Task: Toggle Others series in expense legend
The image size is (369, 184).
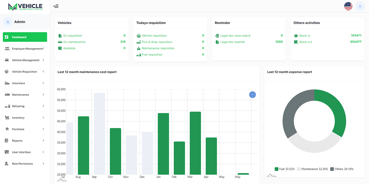Action: [x=342, y=169]
